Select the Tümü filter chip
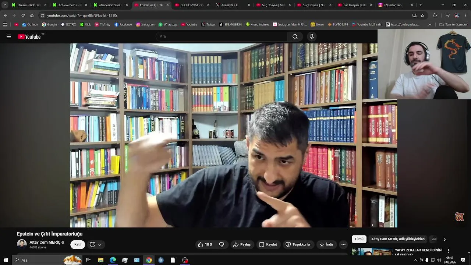Viewport: 471px width, 265px height. (359, 239)
